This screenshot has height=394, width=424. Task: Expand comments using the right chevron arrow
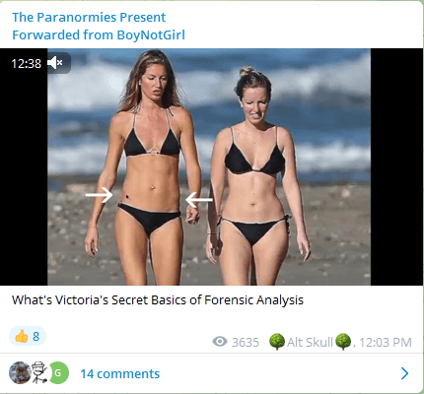(405, 373)
